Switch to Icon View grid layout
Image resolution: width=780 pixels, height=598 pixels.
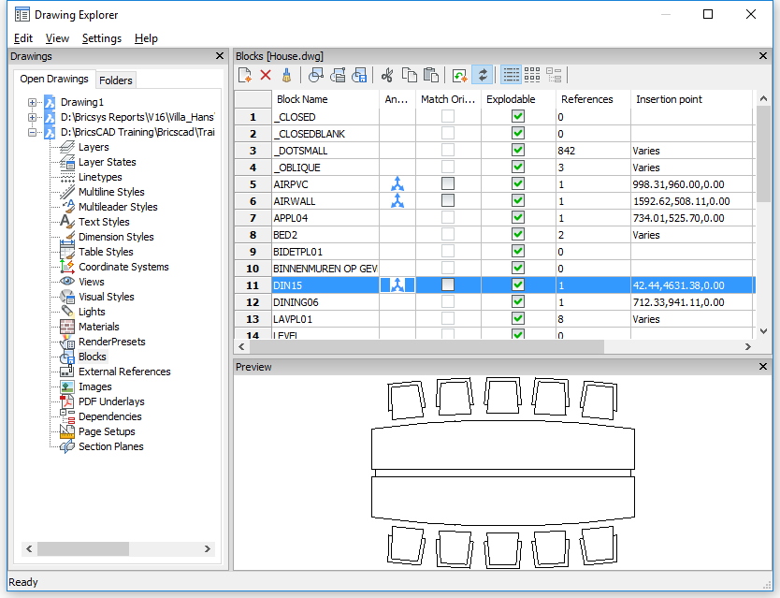coord(532,75)
